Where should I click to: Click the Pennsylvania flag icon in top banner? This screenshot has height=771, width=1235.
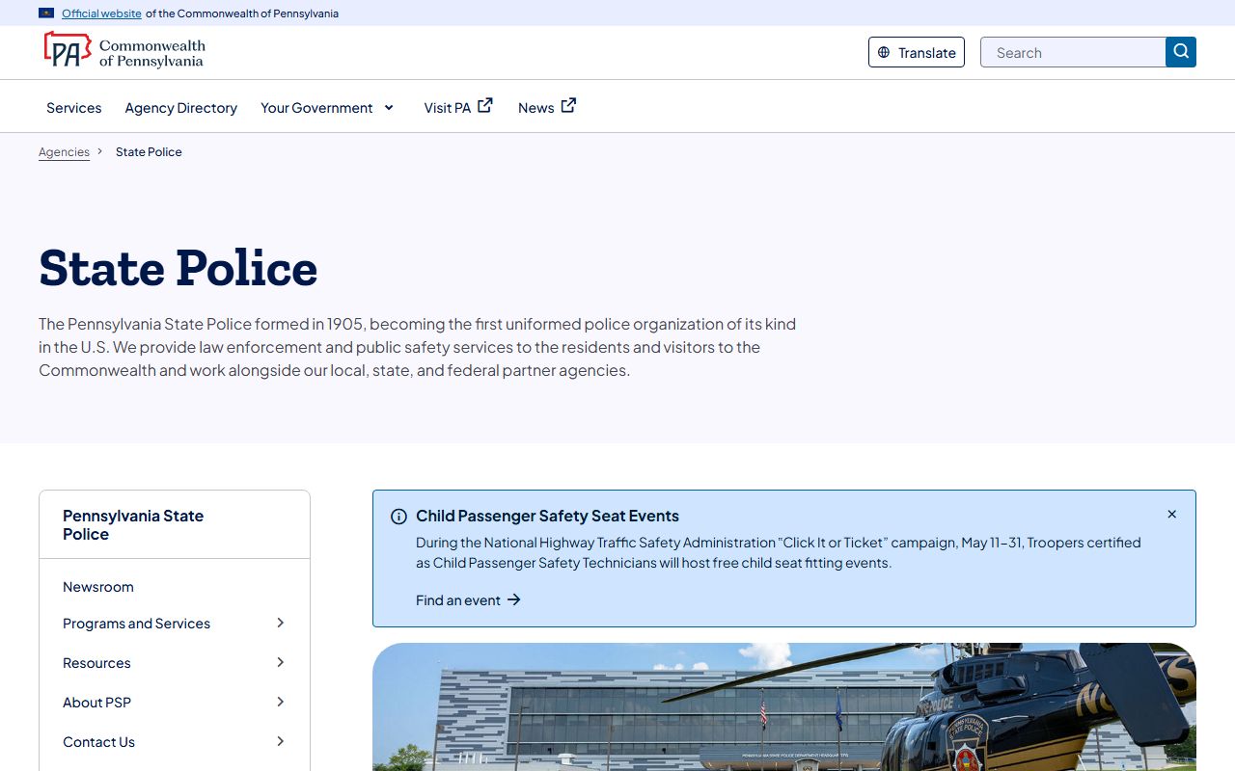coord(46,13)
